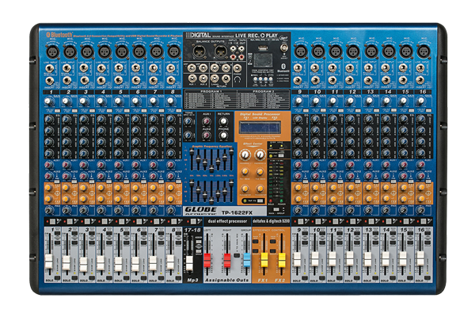Click the channel 2 FX1 orange knob
The width and height of the screenshot is (475, 317).
coord(66,188)
